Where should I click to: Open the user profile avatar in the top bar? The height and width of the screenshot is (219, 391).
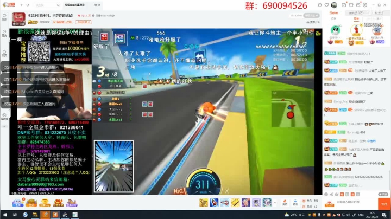click(x=334, y=5)
